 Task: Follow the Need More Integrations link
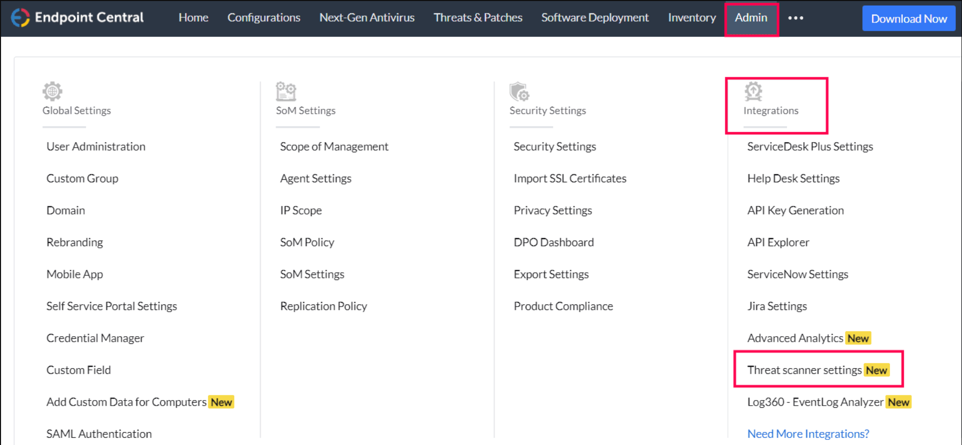pyautogui.click(x=808, y=434)
